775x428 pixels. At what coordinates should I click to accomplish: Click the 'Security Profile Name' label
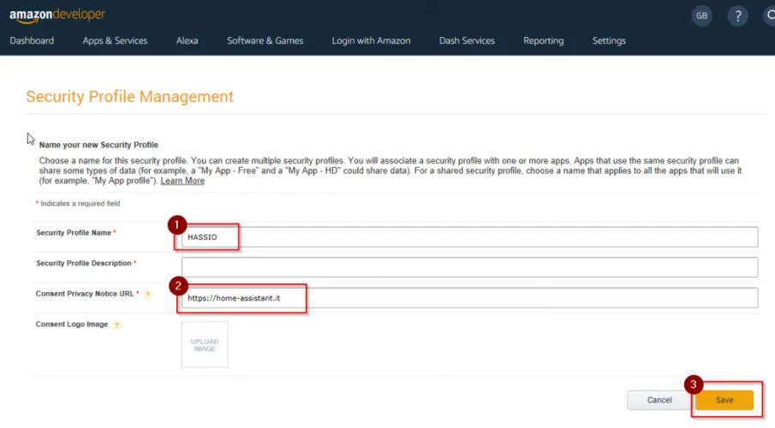tap(74, 233)
